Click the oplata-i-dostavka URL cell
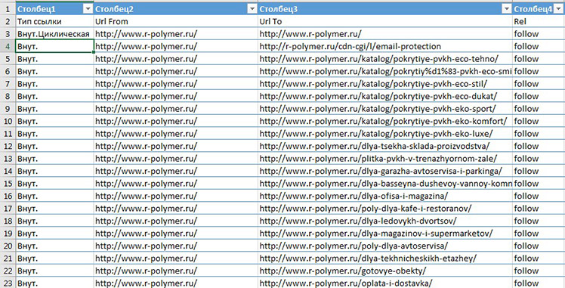565x288 pixels. pyautogui.click(x=385, y=283)
